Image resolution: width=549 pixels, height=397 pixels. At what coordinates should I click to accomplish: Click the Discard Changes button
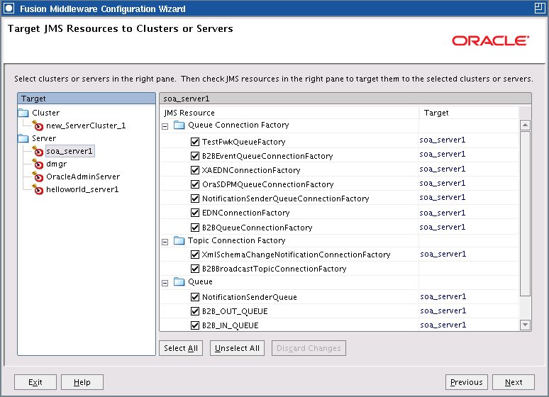309,348
